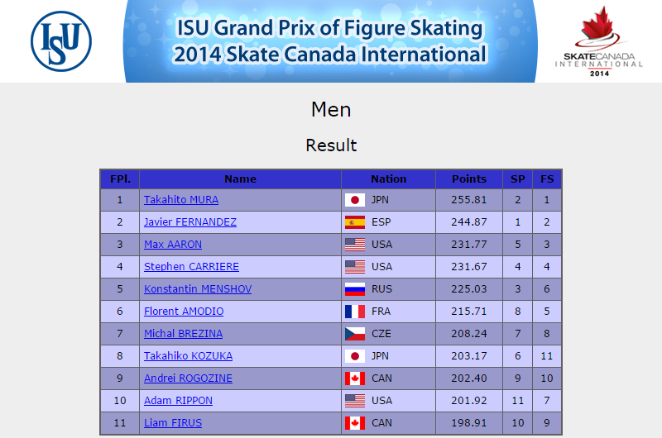The width and height of the screenshot is (662, 438).
Task: Open Konstantin MENSHOV's link
Action: pos(198,289)
